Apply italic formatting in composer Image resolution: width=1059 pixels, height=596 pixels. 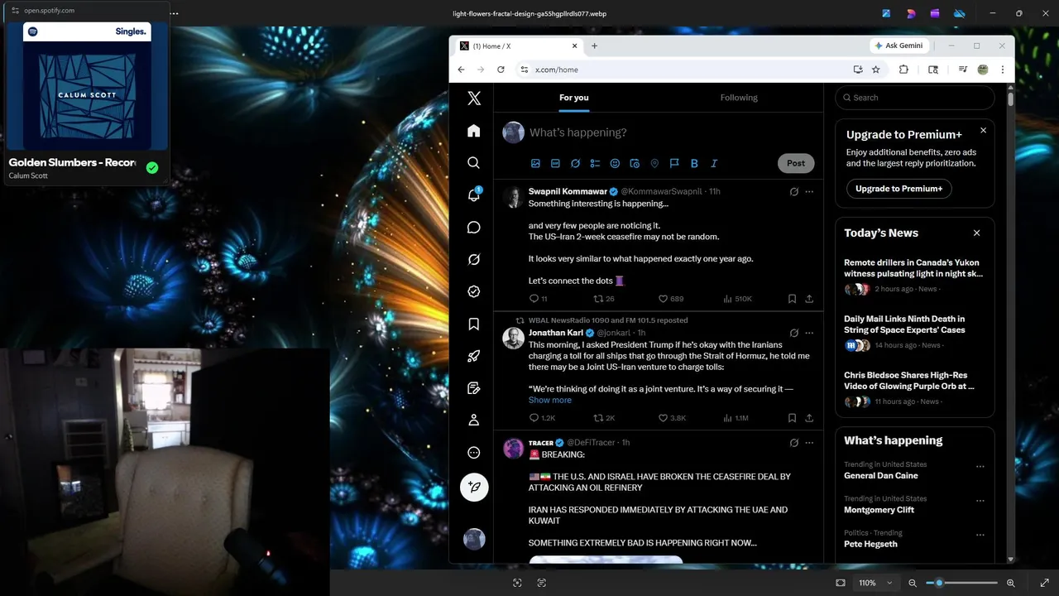714,164
